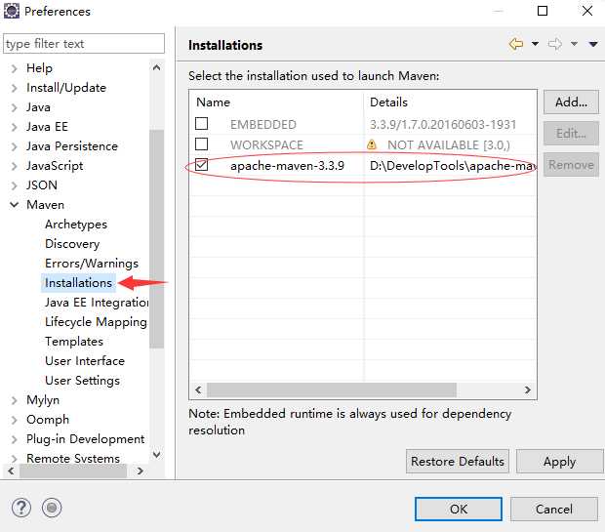This screenshot has width=605, height=532.
Task: Click the Forward navigation arrow
Action: coord(555,44)
